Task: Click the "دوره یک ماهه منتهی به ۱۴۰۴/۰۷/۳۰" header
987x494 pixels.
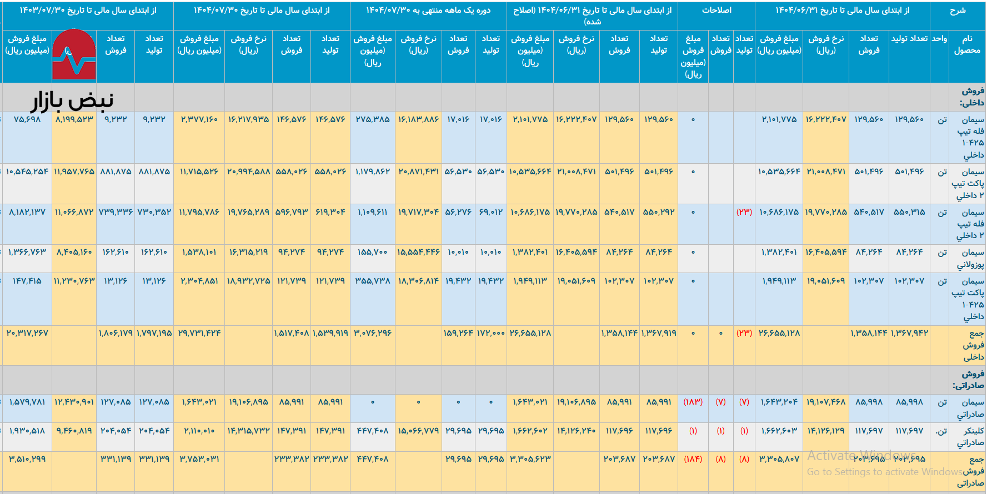Action: 428,11
